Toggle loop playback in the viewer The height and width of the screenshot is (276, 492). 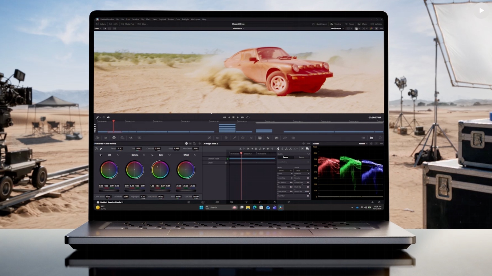tap(248, 117)
